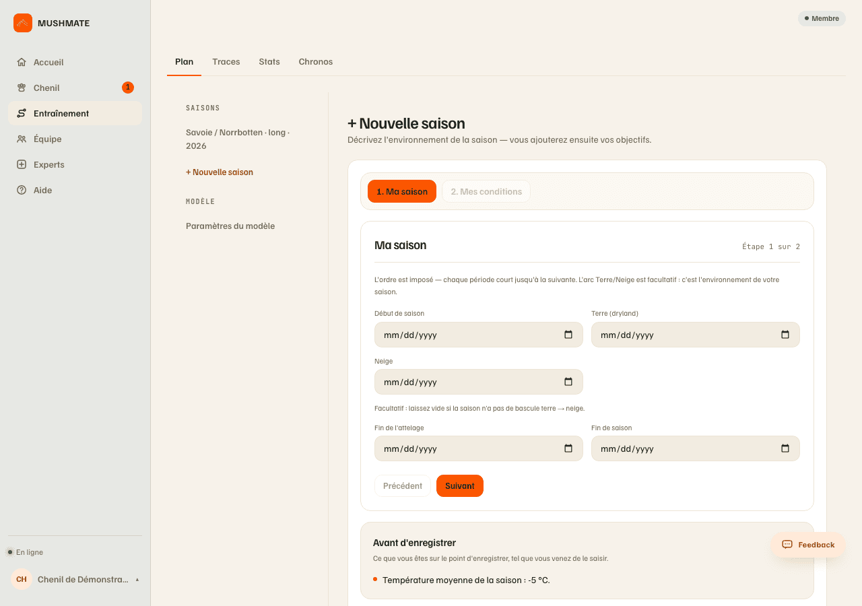The width and height of the screenshot is (862, 606).
Task: Open calendar picker for Fin de saison
Action: coord(785,448)
